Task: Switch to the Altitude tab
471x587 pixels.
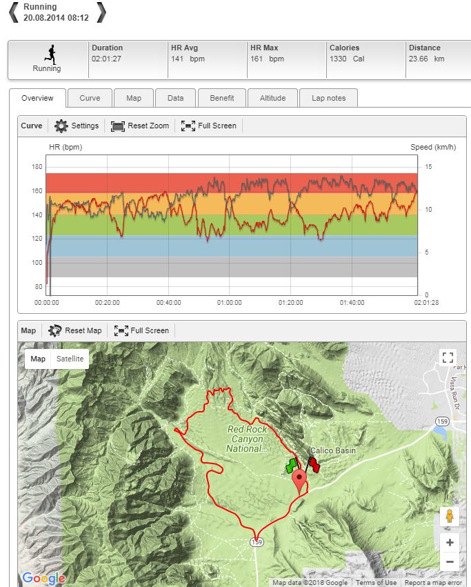Action: pos(272,98)
